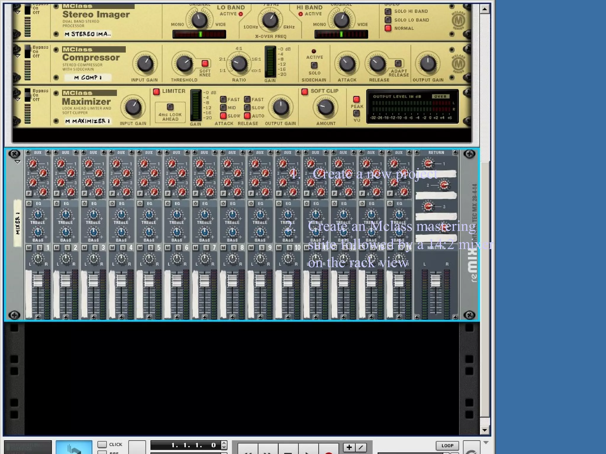Enable the ADAPT RELEASE button
This screenshot has width=606, height=454.
tap(398, 63)
